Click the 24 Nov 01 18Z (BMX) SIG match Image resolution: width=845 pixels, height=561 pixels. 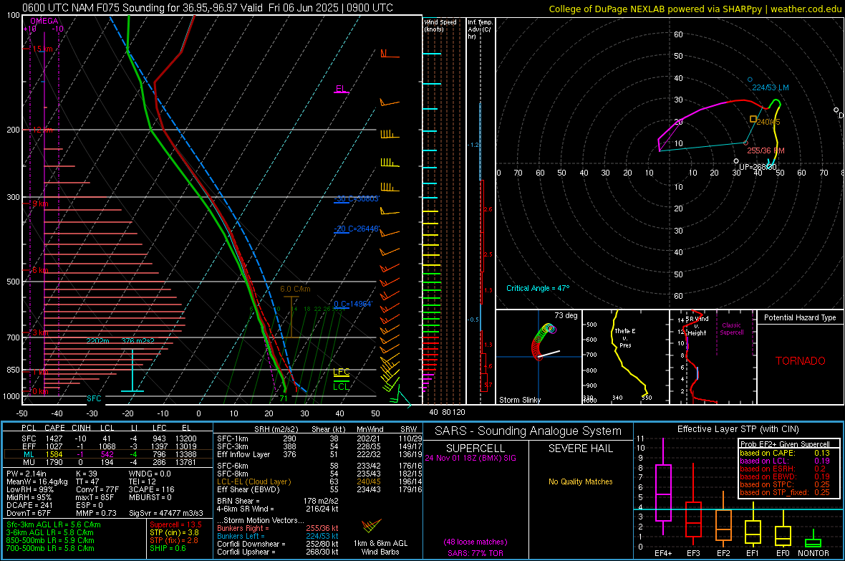click(470, 458)
